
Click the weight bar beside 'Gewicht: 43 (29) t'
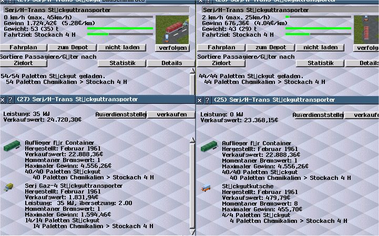pos(318,28)
